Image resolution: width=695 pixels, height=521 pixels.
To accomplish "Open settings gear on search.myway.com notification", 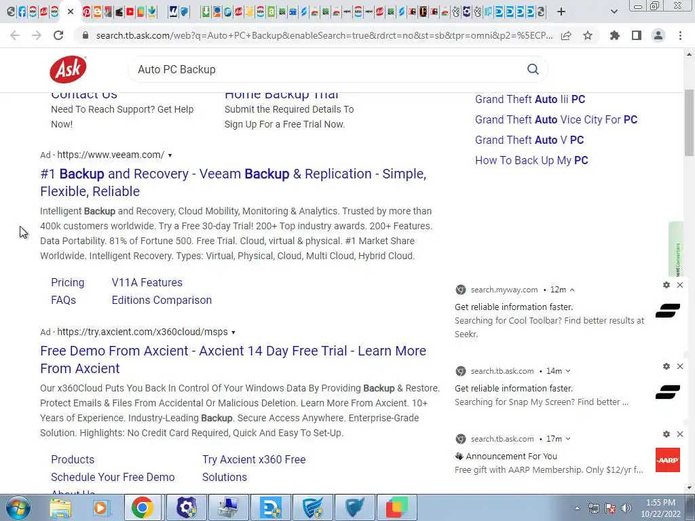I will pyautogui.click(x=666, y=285).
